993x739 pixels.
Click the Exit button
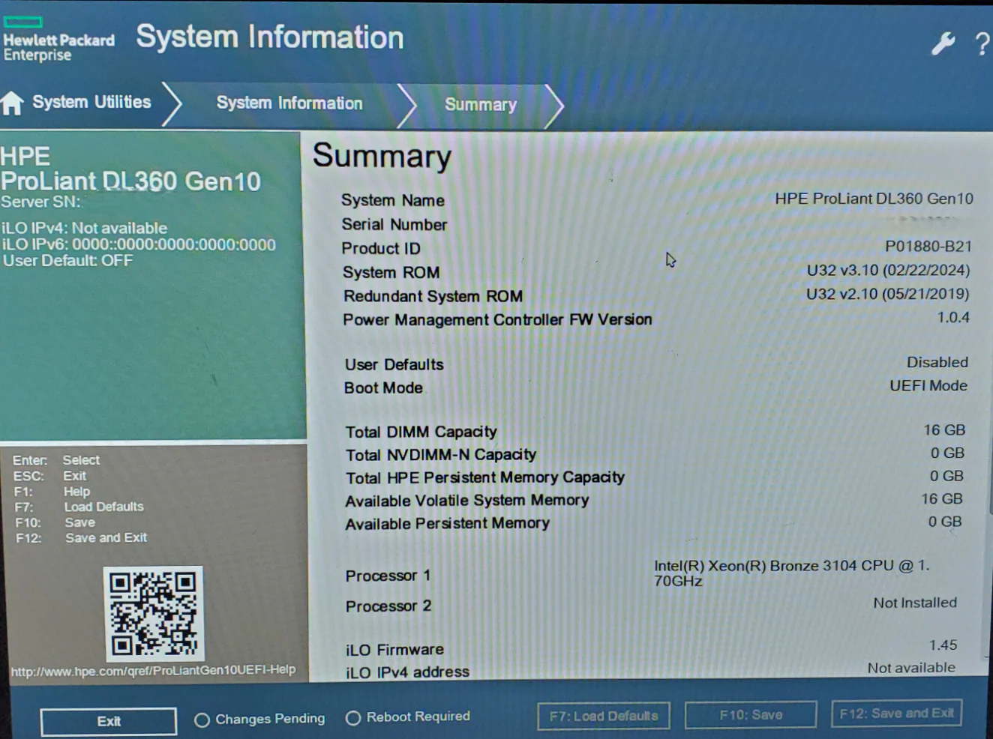(109, 721)
